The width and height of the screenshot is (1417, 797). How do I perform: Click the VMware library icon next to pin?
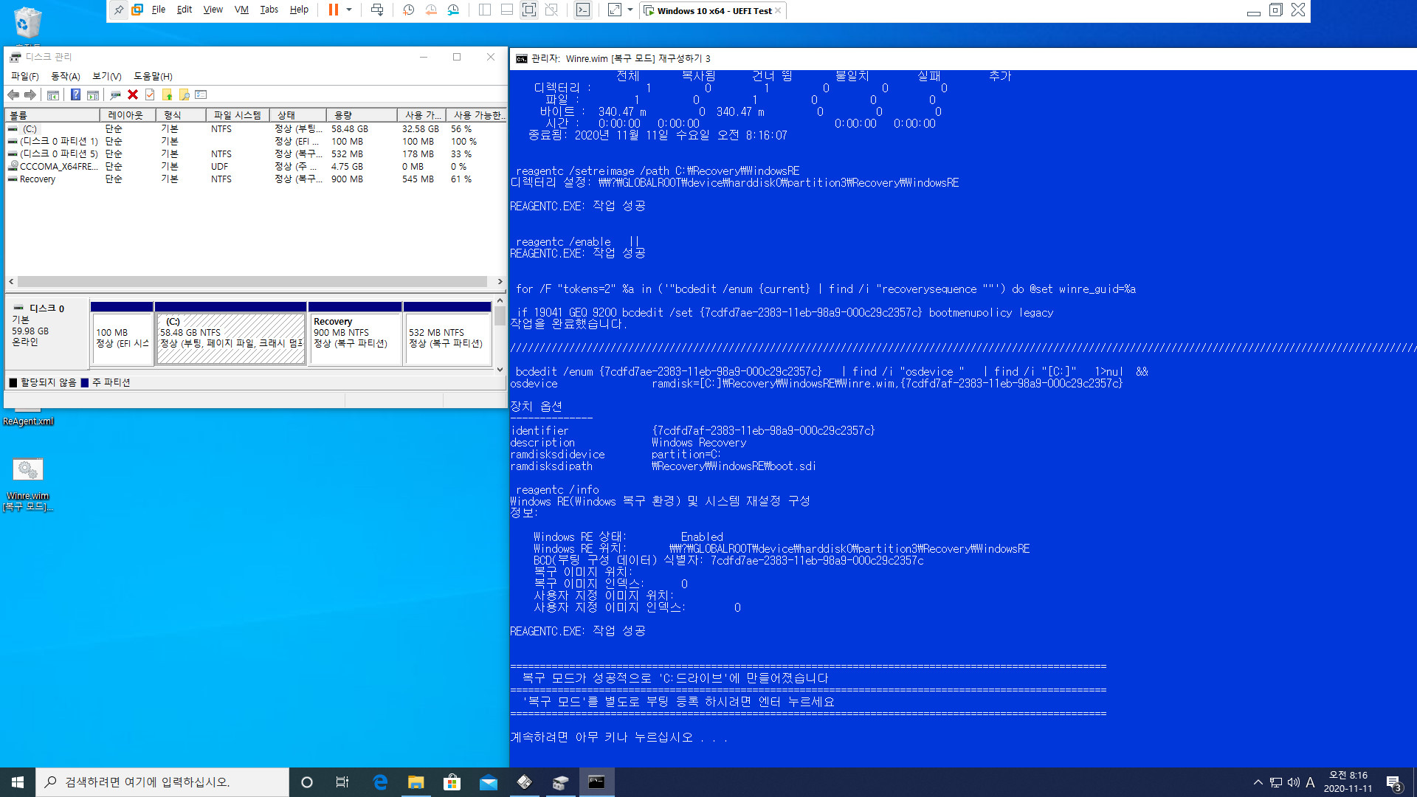coord(137,10)
